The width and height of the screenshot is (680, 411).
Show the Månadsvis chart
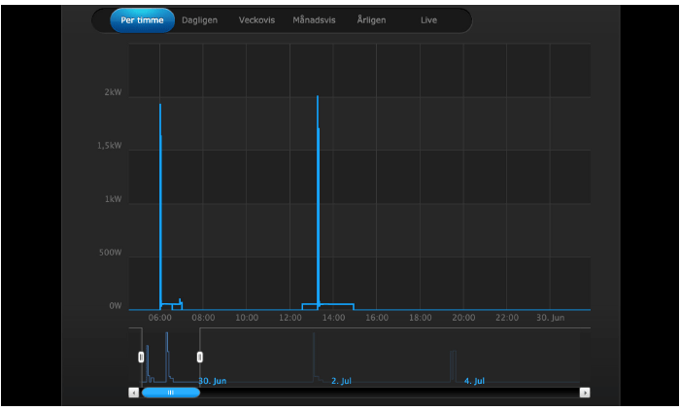314,20
